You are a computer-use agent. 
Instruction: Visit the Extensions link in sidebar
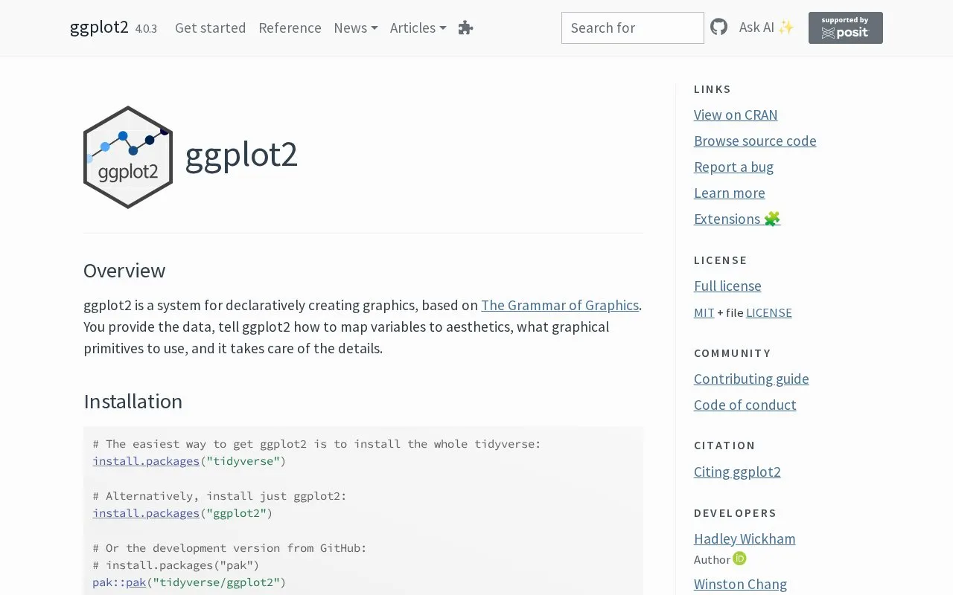pos(737,219)
